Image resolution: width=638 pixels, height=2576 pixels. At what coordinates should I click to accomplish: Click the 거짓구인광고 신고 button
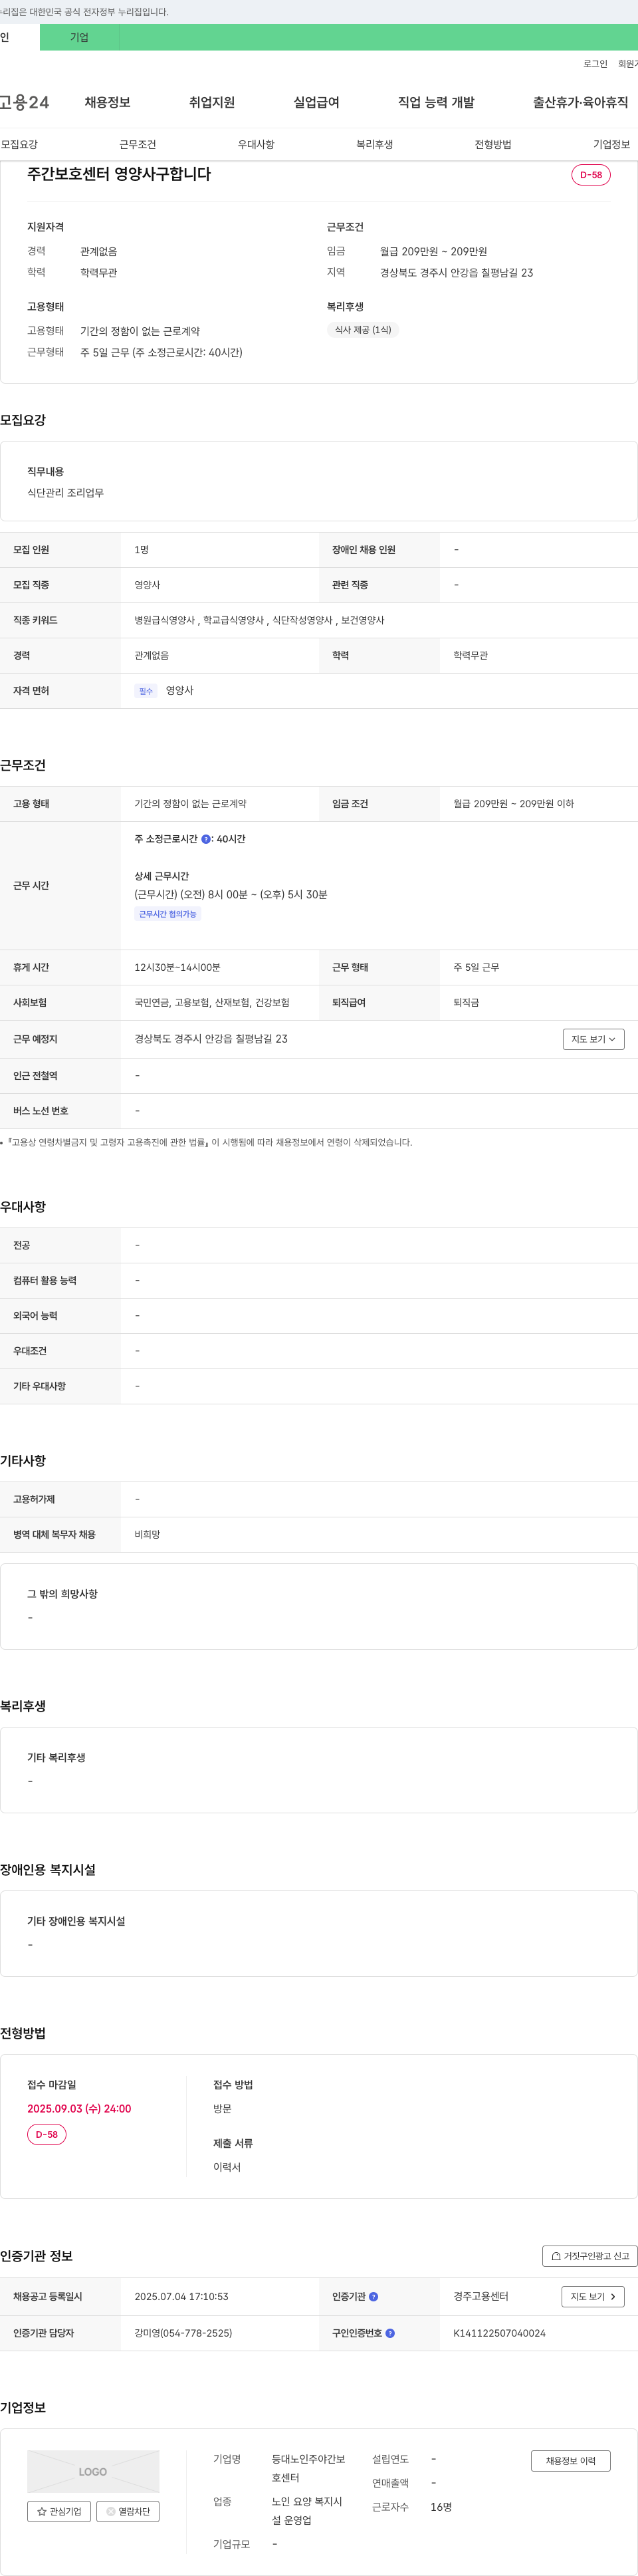pyautogui.click(x=590, y=2256)
